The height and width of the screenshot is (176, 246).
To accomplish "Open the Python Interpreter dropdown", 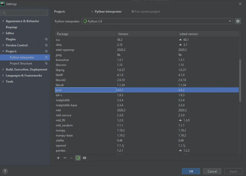I will pos(157,21).
